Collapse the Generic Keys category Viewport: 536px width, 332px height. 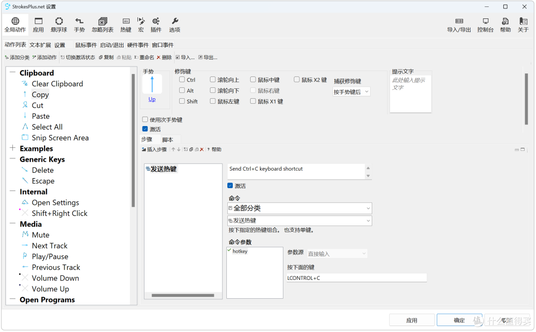pyautogui.click(x=12, y=159)
